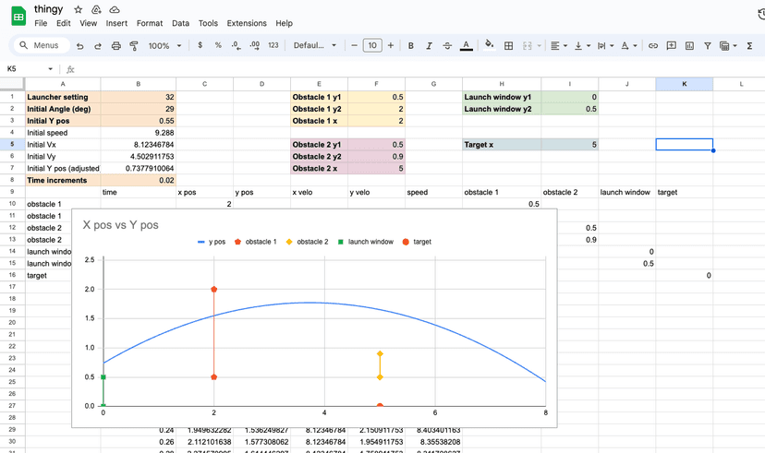Viewport: 765px width, 453px height.
Task: Star the thingy document
Action: pyautogui.click(x=78, y=8)
